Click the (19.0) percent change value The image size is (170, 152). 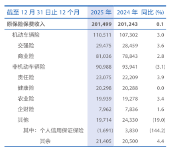click(159, 120)
